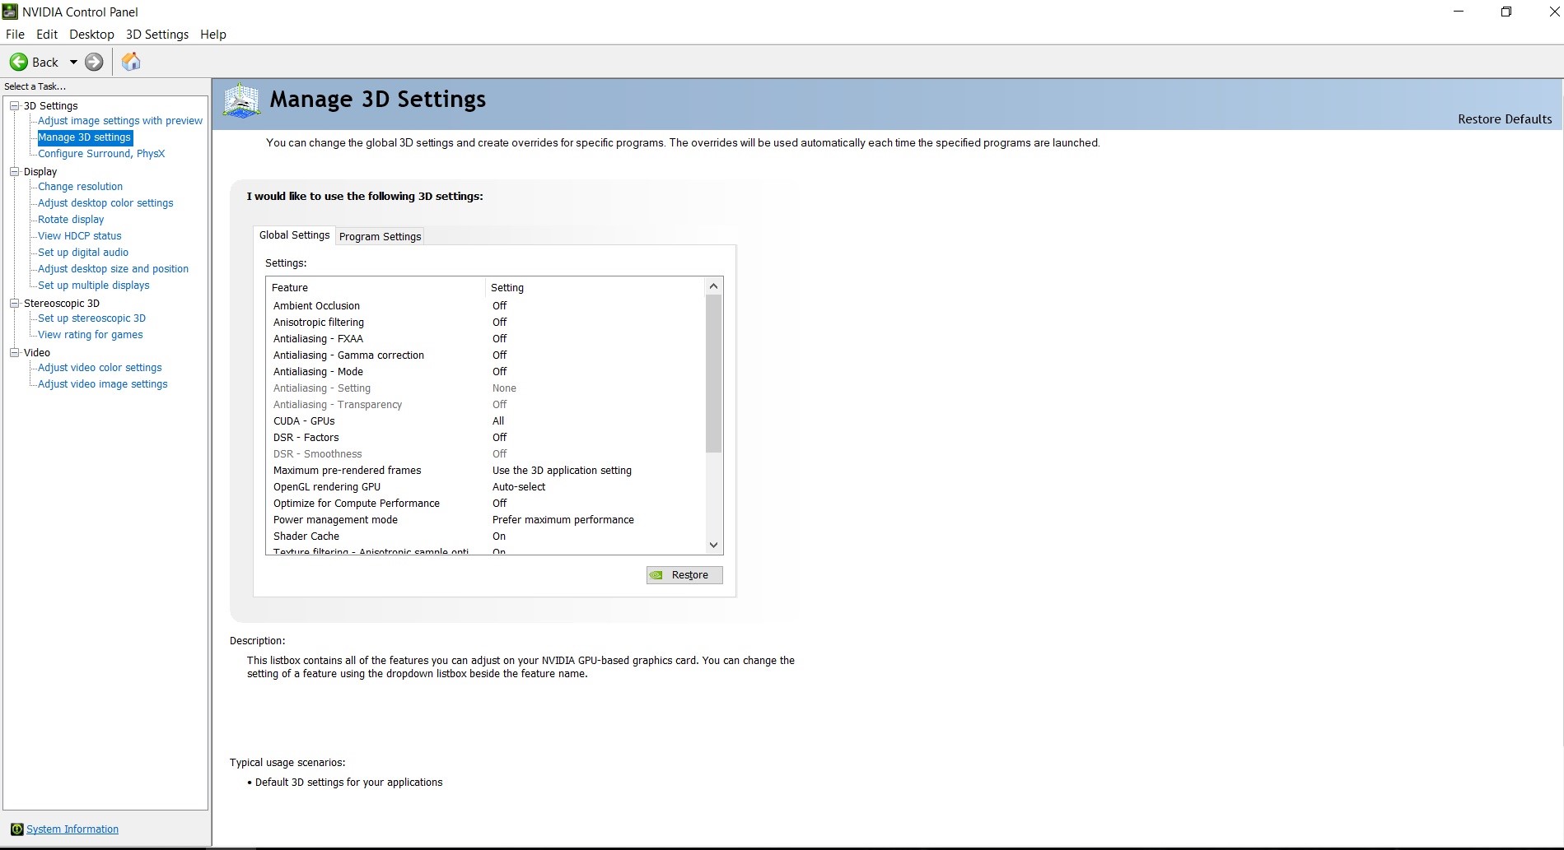Click the Feature column header
This screenshot has width=1564, height=850.
tap(376, 287)
